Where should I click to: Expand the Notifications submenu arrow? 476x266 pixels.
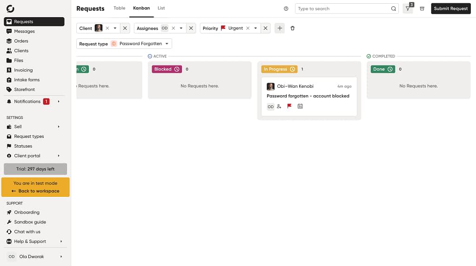(x=59, y=102)
